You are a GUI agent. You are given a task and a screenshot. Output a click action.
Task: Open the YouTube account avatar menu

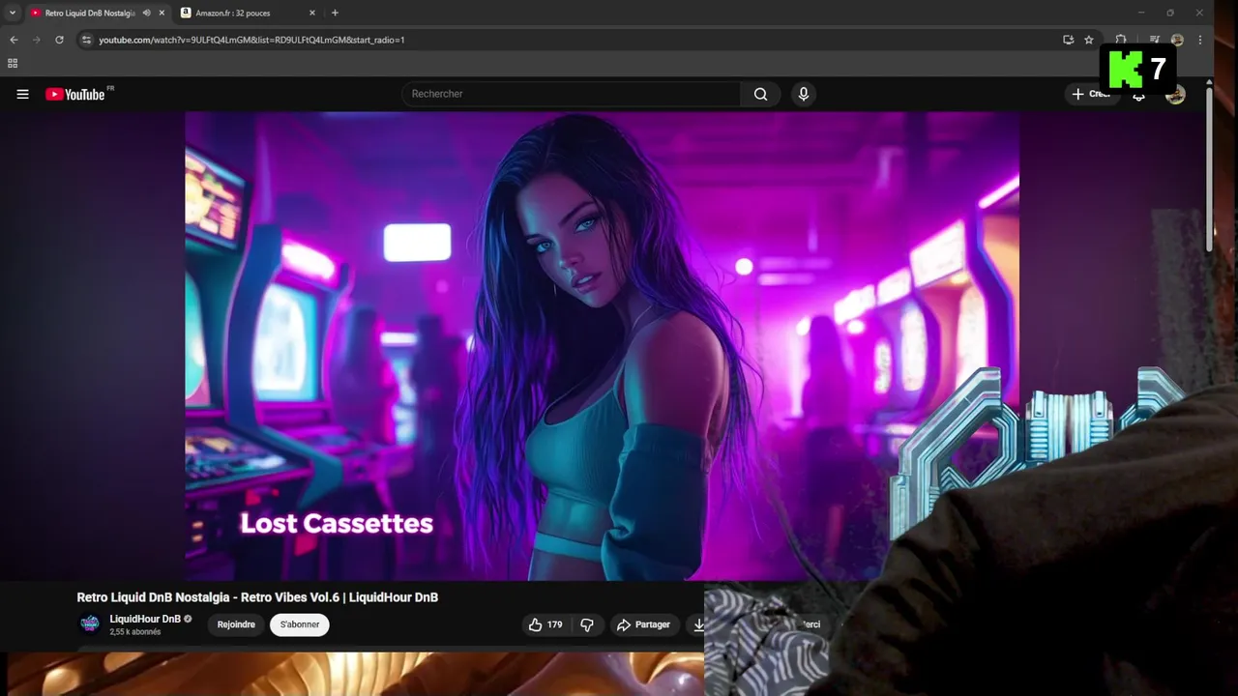pyautogui.click(x=1175, y=94)
